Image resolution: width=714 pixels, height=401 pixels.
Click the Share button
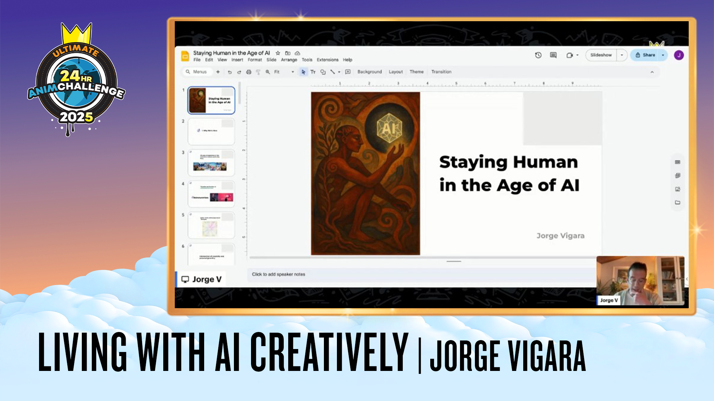[646, 55]
